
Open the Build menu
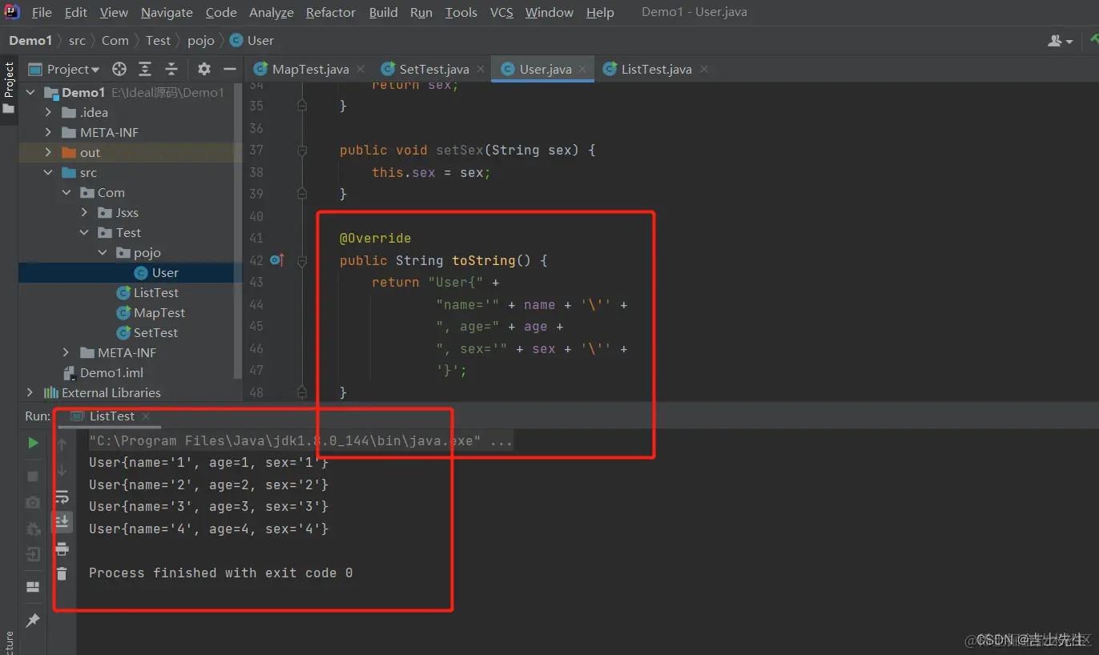[384, 13]
